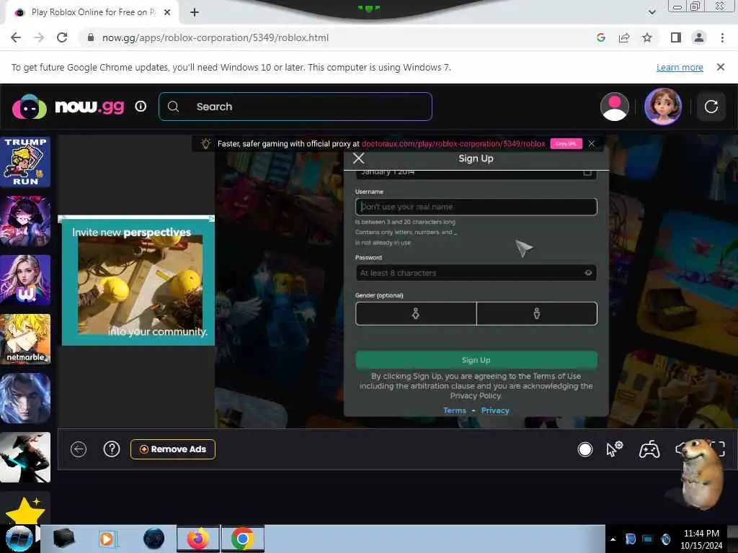Open the netmarble game thumbnail
The height and width of the screenshot is (553, 738).
(x=25, y=339)
